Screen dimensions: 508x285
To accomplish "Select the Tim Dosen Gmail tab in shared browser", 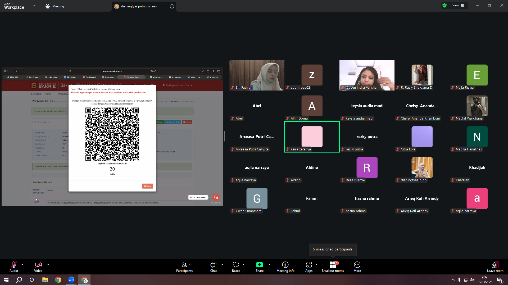I will (33, 77).
